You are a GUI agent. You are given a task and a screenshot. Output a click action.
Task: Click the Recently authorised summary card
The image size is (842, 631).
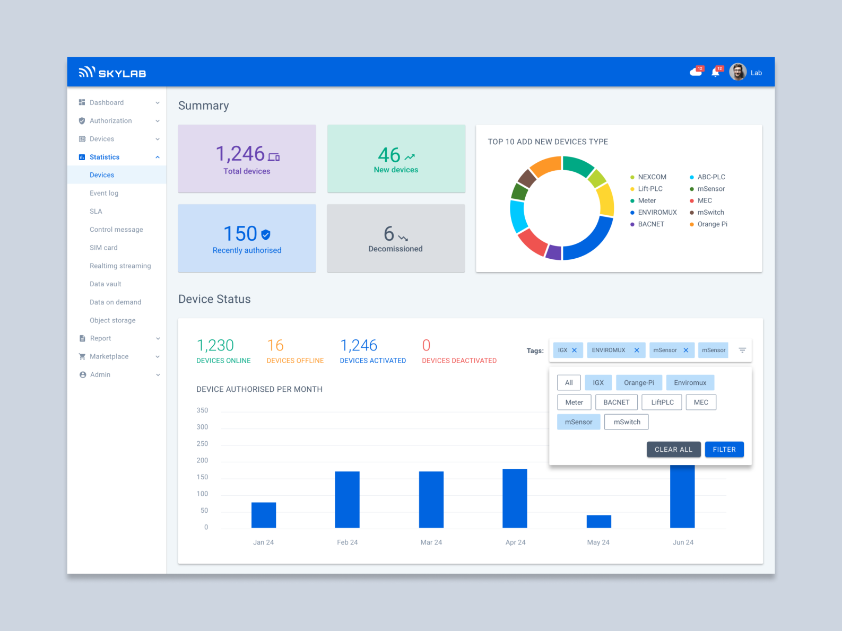[x=247, y=238]
